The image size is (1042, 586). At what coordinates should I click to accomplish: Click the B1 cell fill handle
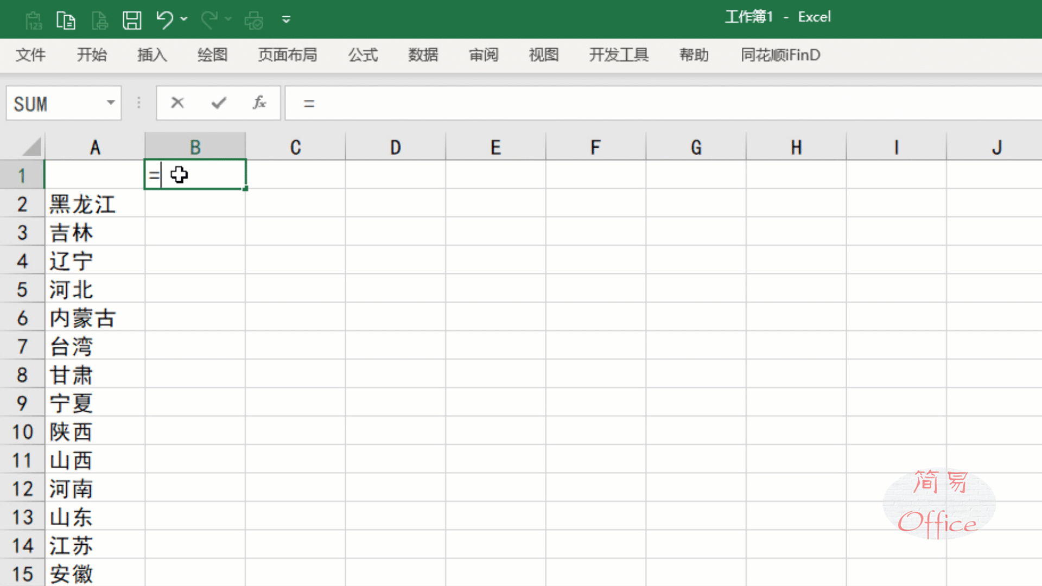[x=245, y=188]
